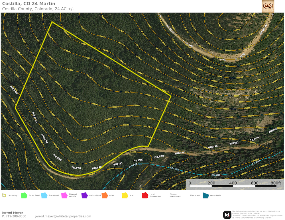Click the 10920 FT contour label inside the boundary
This screenshot has width=285, height=220.
129,92
